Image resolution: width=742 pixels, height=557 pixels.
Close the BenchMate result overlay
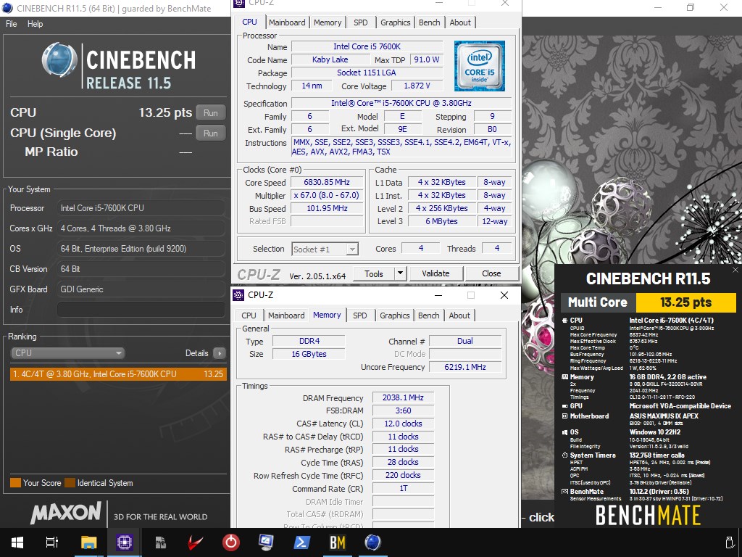pyautogui.click(x=735, y=270)
